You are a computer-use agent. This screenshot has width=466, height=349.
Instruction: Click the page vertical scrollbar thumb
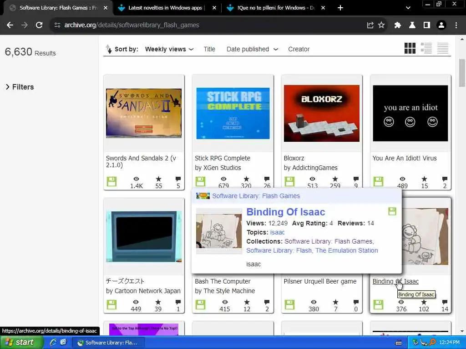tap(461, 73)
